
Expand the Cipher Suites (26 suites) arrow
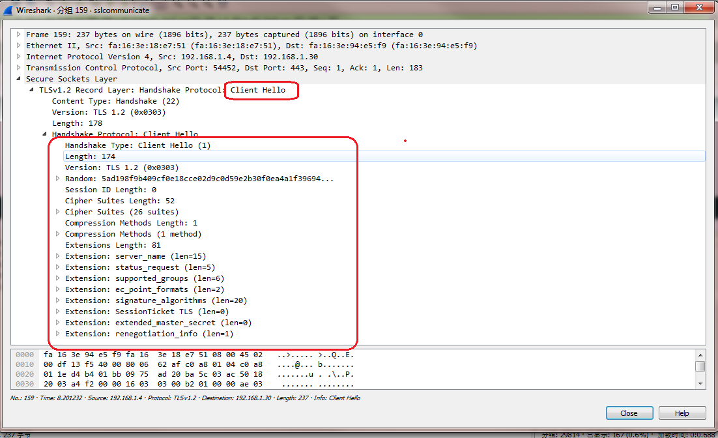point(57,212)
